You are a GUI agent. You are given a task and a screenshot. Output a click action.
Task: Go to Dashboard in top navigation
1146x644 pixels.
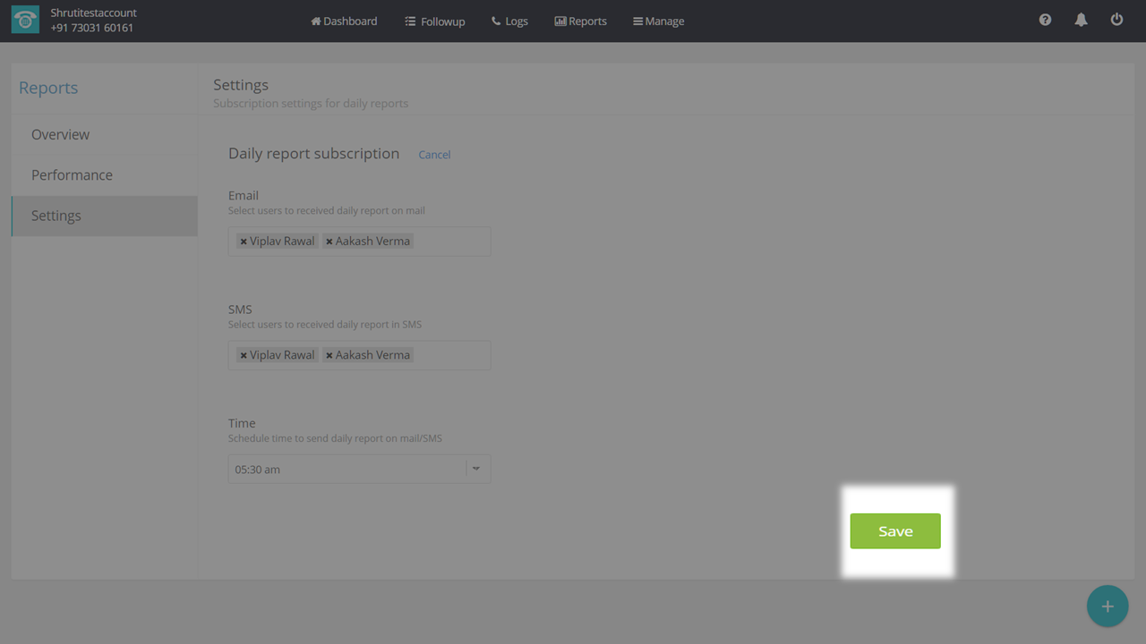pos(344,21)
